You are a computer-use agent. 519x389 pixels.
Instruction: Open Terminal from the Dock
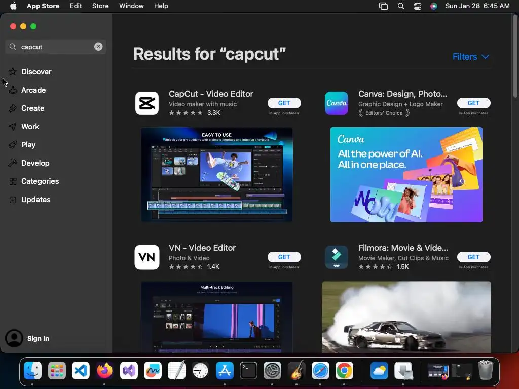click(248, 370)
